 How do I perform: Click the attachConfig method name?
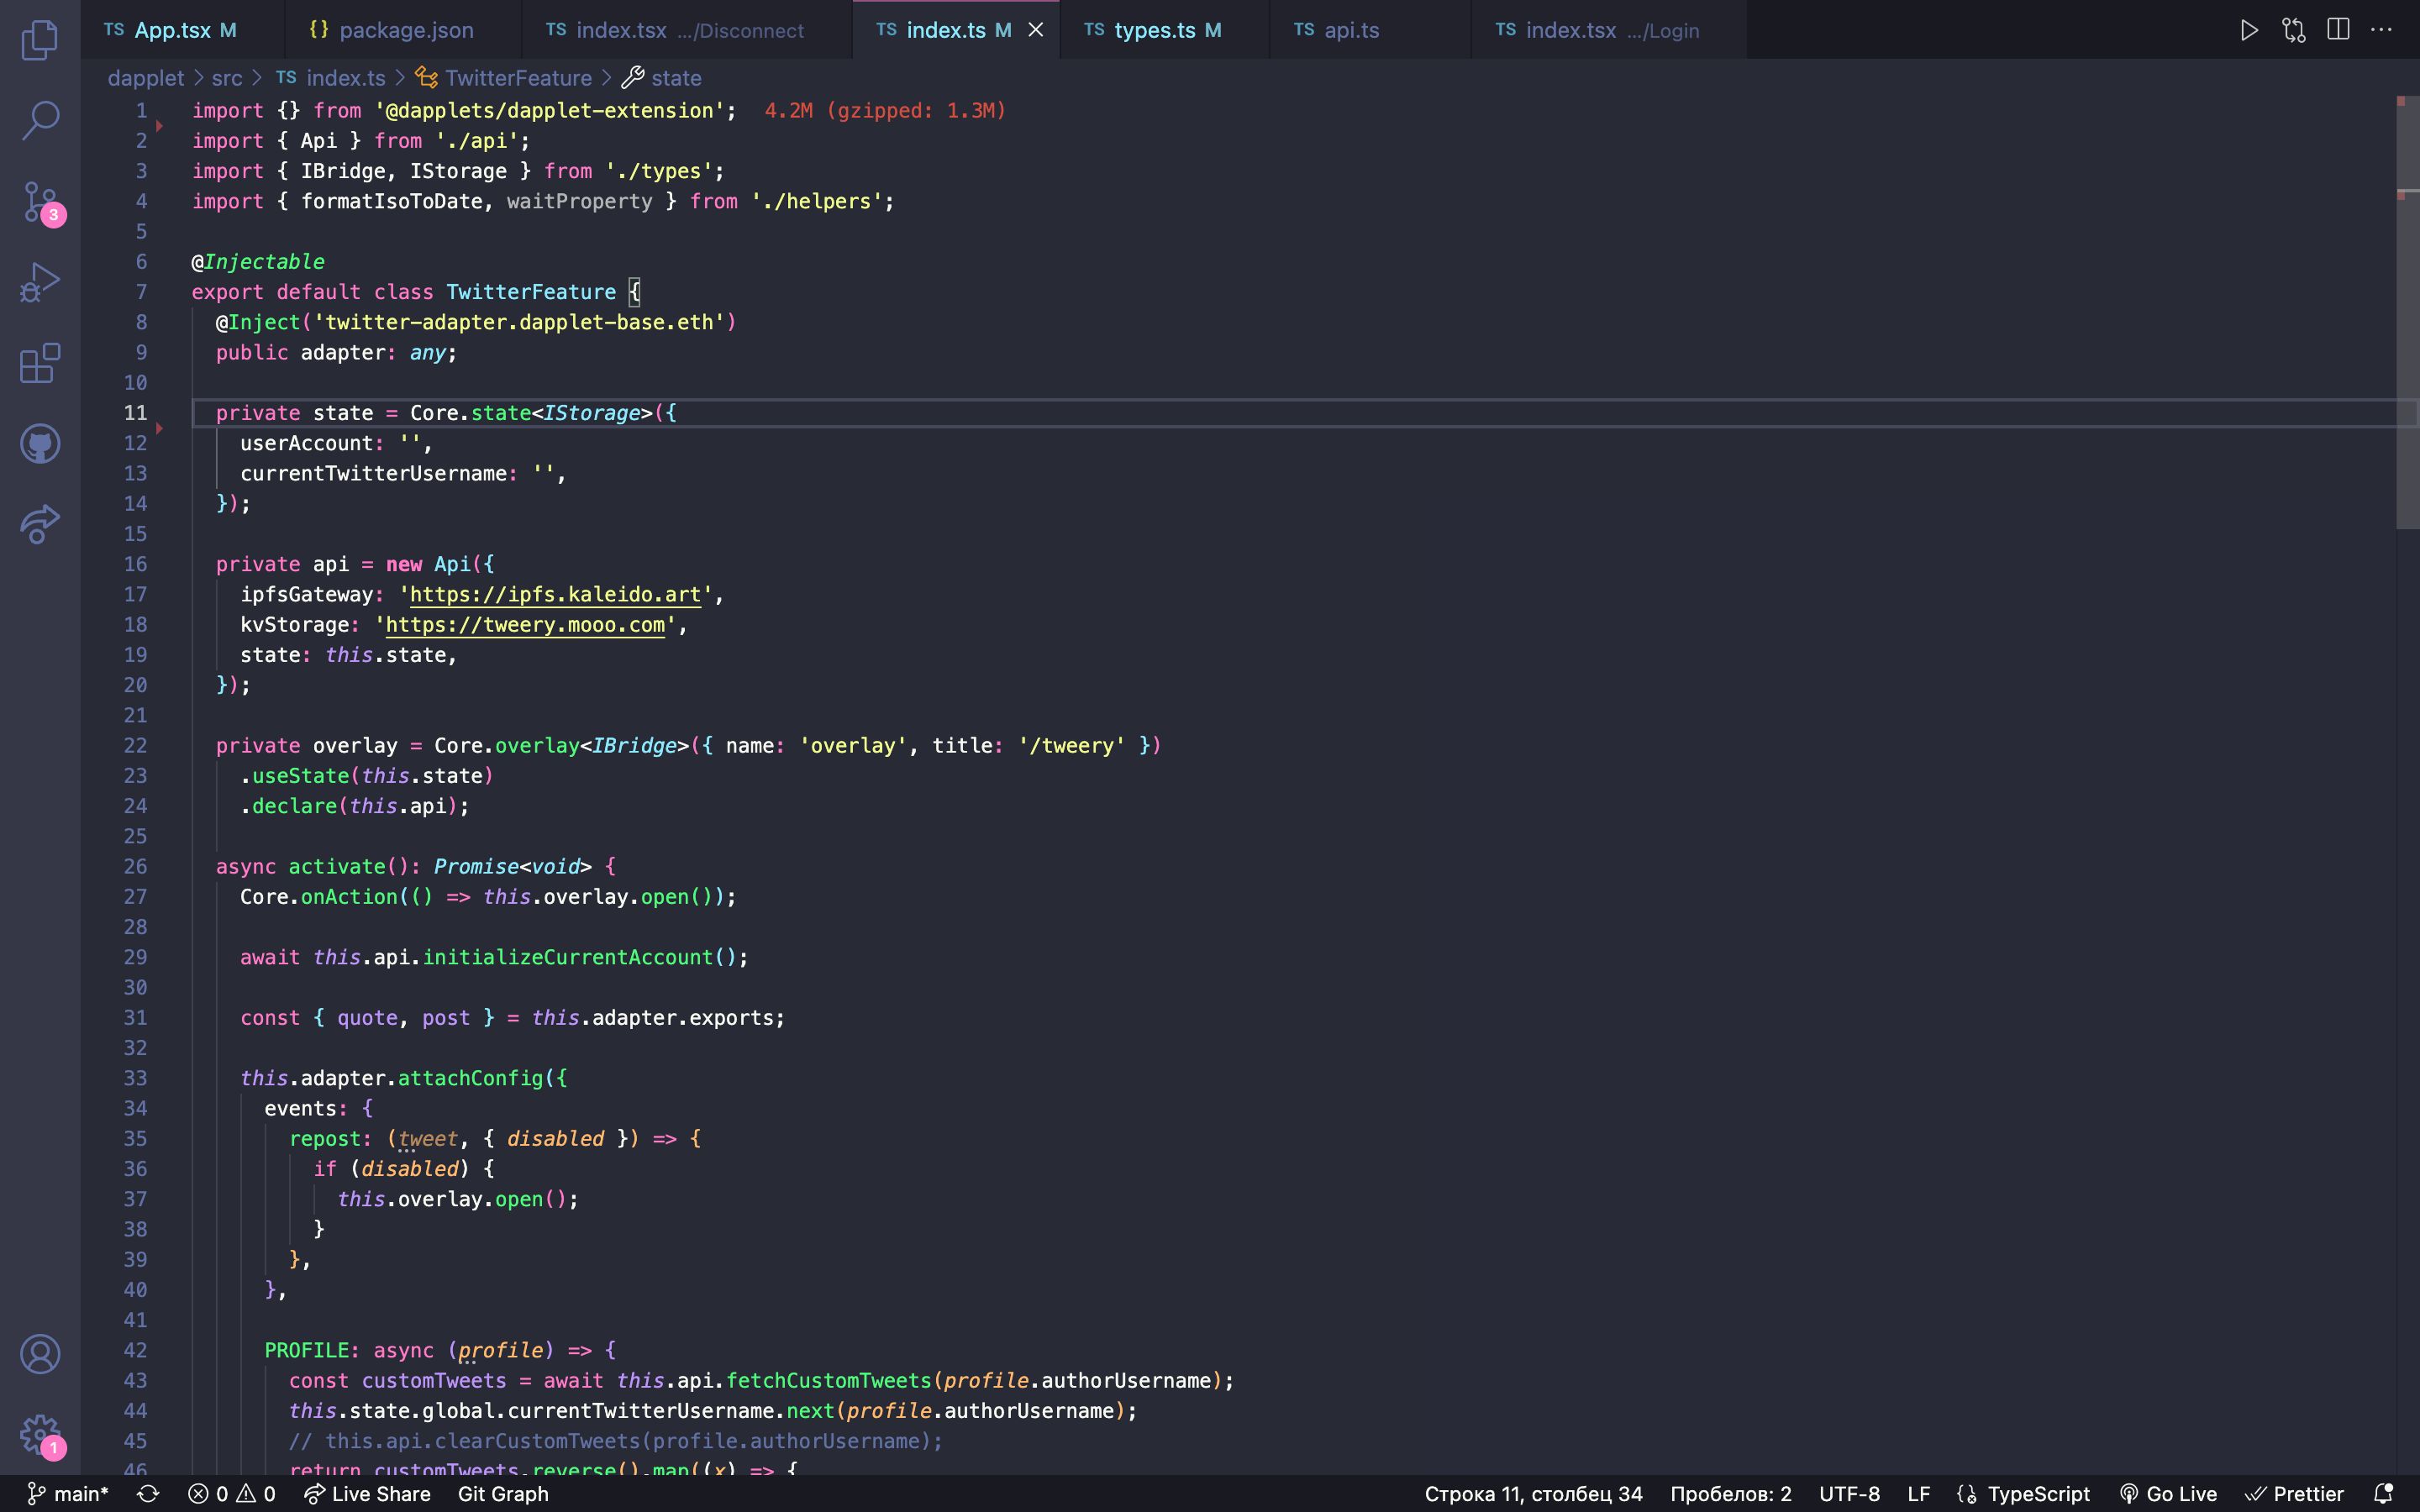click(470, 1078)
